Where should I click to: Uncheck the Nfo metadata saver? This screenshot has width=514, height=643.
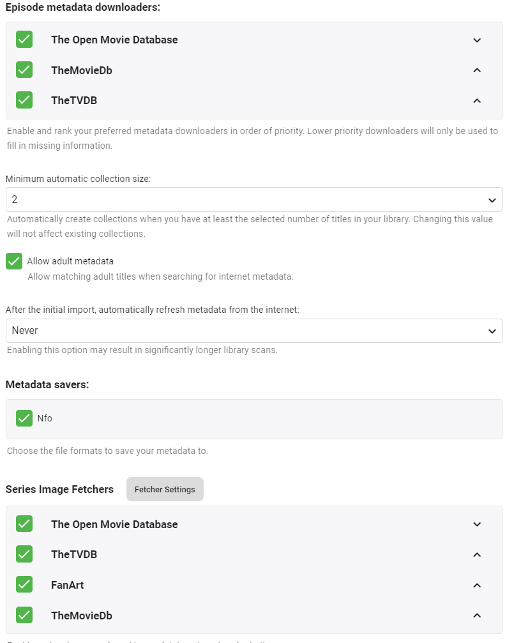tap(24, 418)
